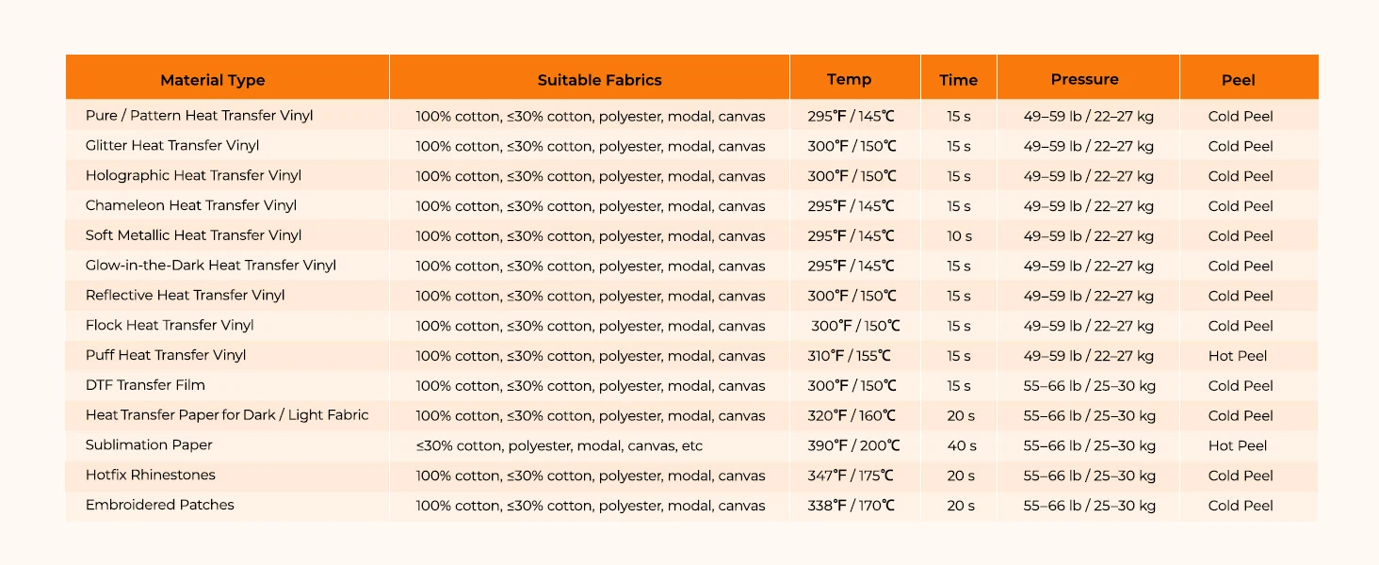This screenshot has width=1379, height=565.
Task: Click the Pressure column header
Action: 1084,79
